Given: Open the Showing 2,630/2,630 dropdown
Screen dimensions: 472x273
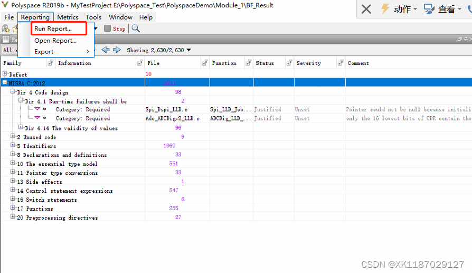Looking at the screenshot, I should tap(188, 50).
